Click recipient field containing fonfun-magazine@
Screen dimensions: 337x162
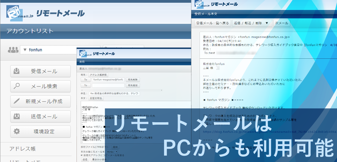108,80
